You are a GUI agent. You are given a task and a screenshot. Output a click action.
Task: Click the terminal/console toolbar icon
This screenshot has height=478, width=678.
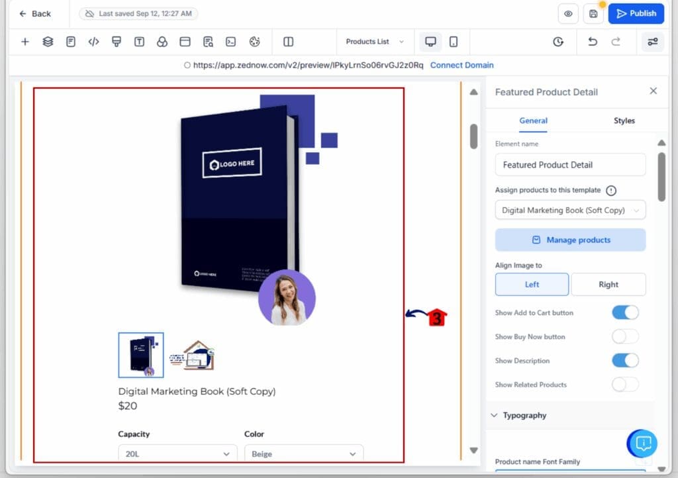click(x=229, y=41)
